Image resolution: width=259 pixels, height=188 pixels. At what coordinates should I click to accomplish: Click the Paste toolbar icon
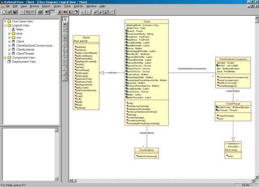33,12
